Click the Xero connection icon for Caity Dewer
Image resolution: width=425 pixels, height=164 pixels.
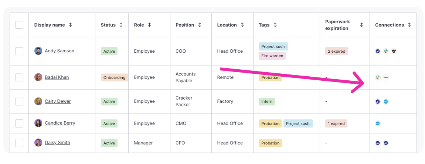coord(386,101)
